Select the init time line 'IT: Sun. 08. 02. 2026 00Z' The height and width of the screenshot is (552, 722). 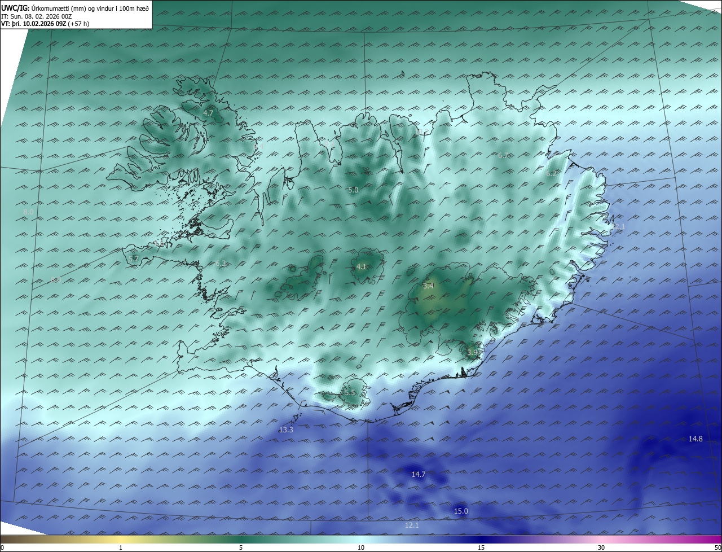(37, 16)
